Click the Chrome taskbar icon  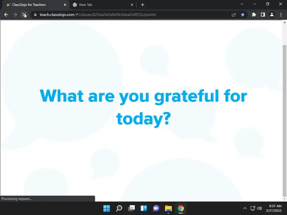[181, 208]
